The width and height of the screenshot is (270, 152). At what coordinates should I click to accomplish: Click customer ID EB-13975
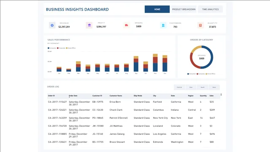click(x=98, y=102)
